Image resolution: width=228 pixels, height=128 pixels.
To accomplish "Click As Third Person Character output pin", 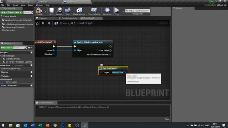I will pyautogui.click(x=110, y=54).
